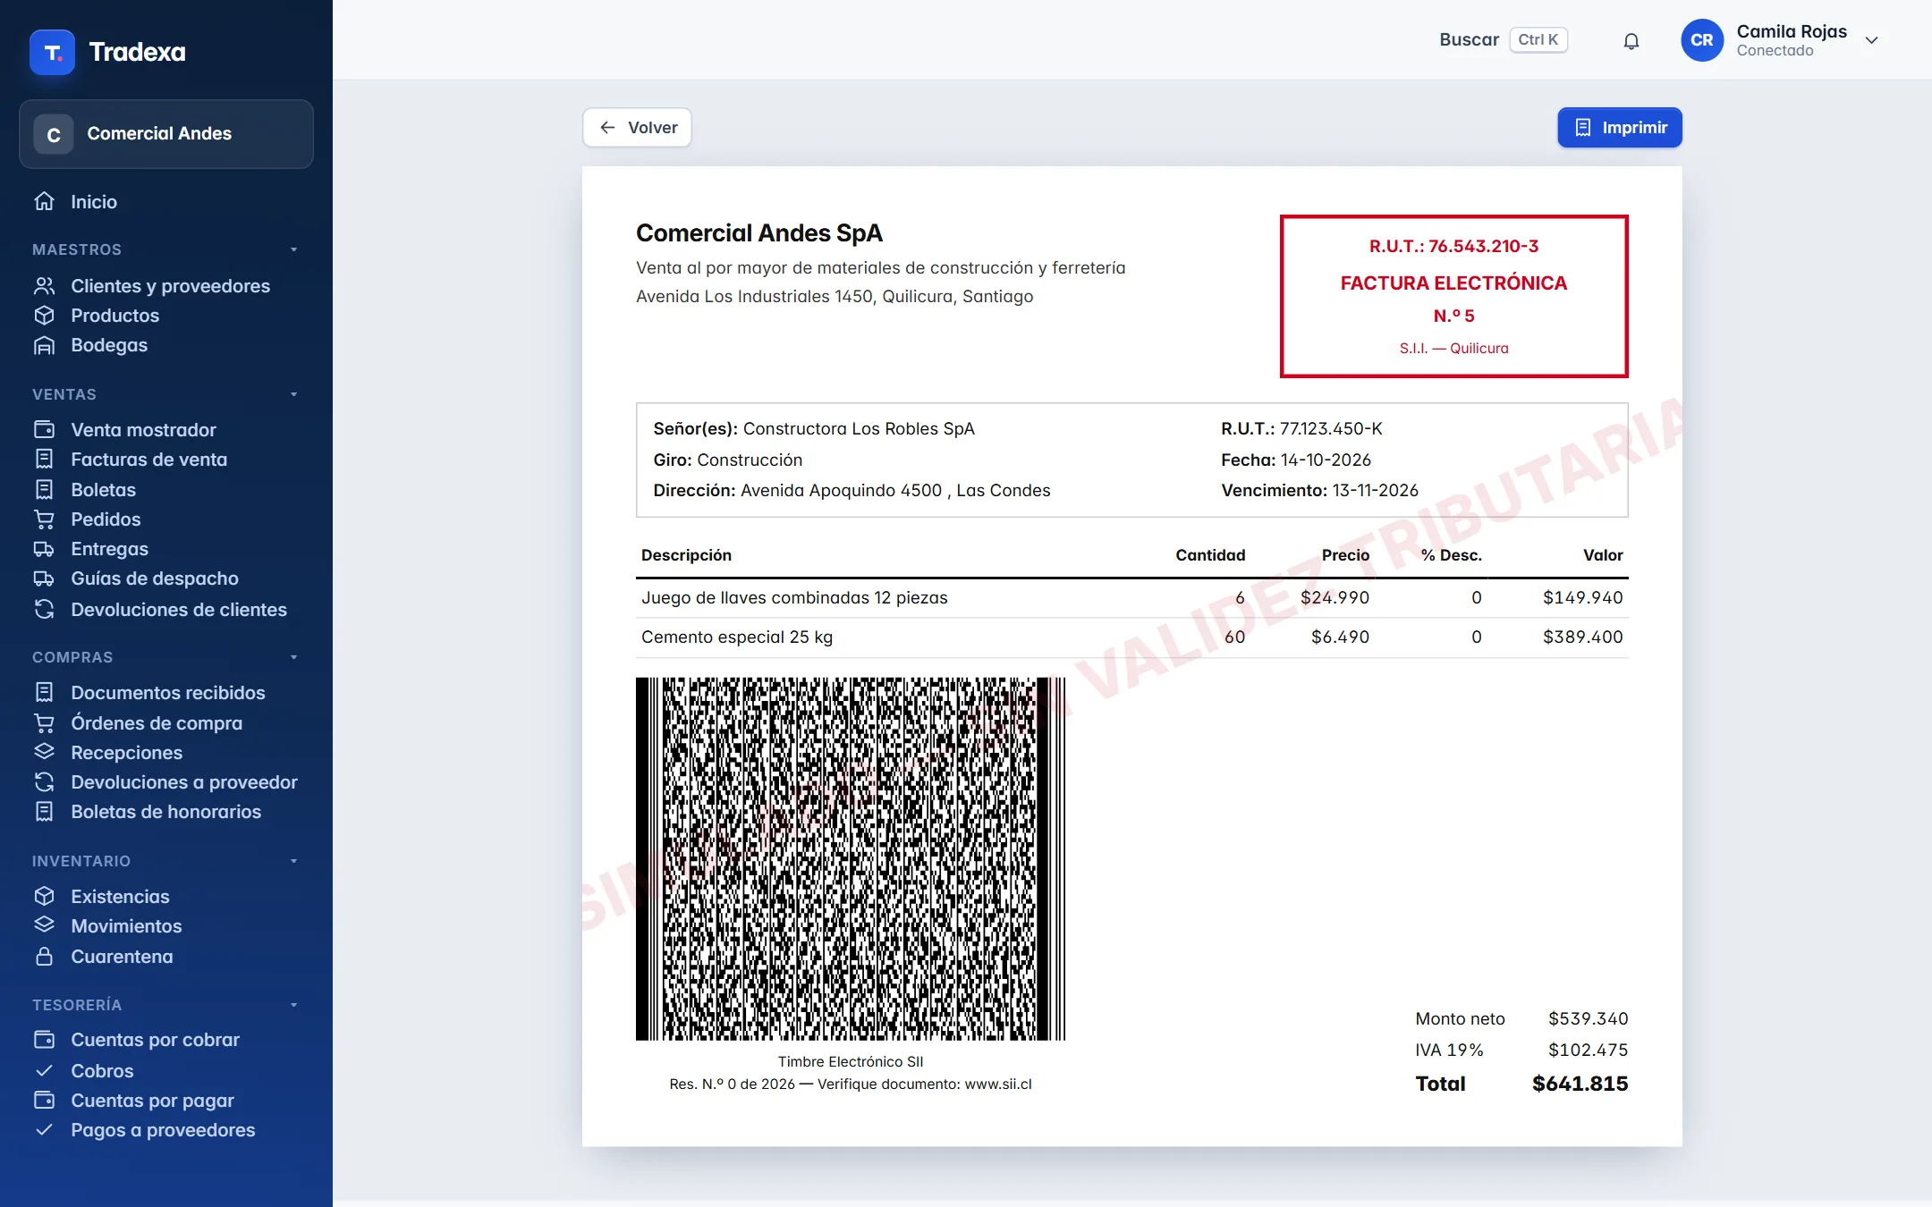Image resolution: width=1932 pixels, height=1207 pixels.
Task: Click the Bodegas warehouse icon
Action: 45,345
